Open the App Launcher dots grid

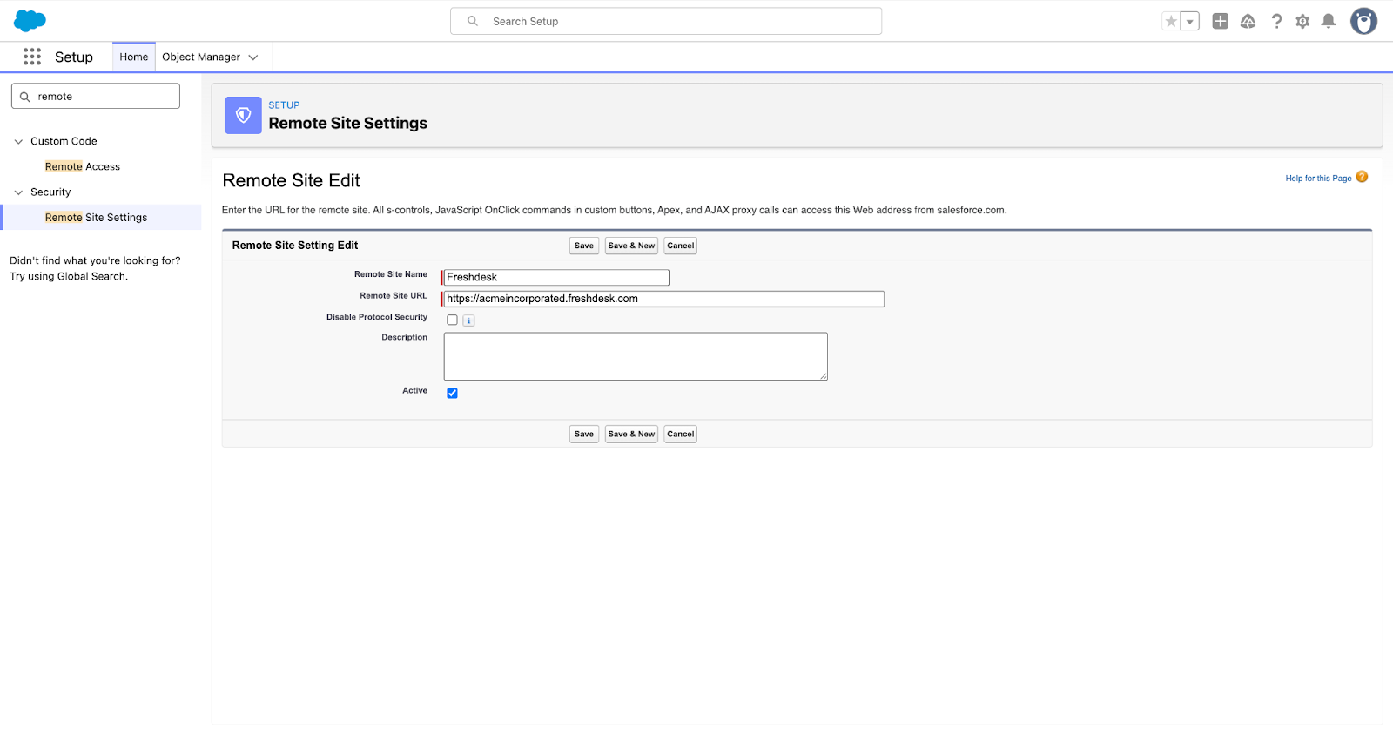(32, 57)
